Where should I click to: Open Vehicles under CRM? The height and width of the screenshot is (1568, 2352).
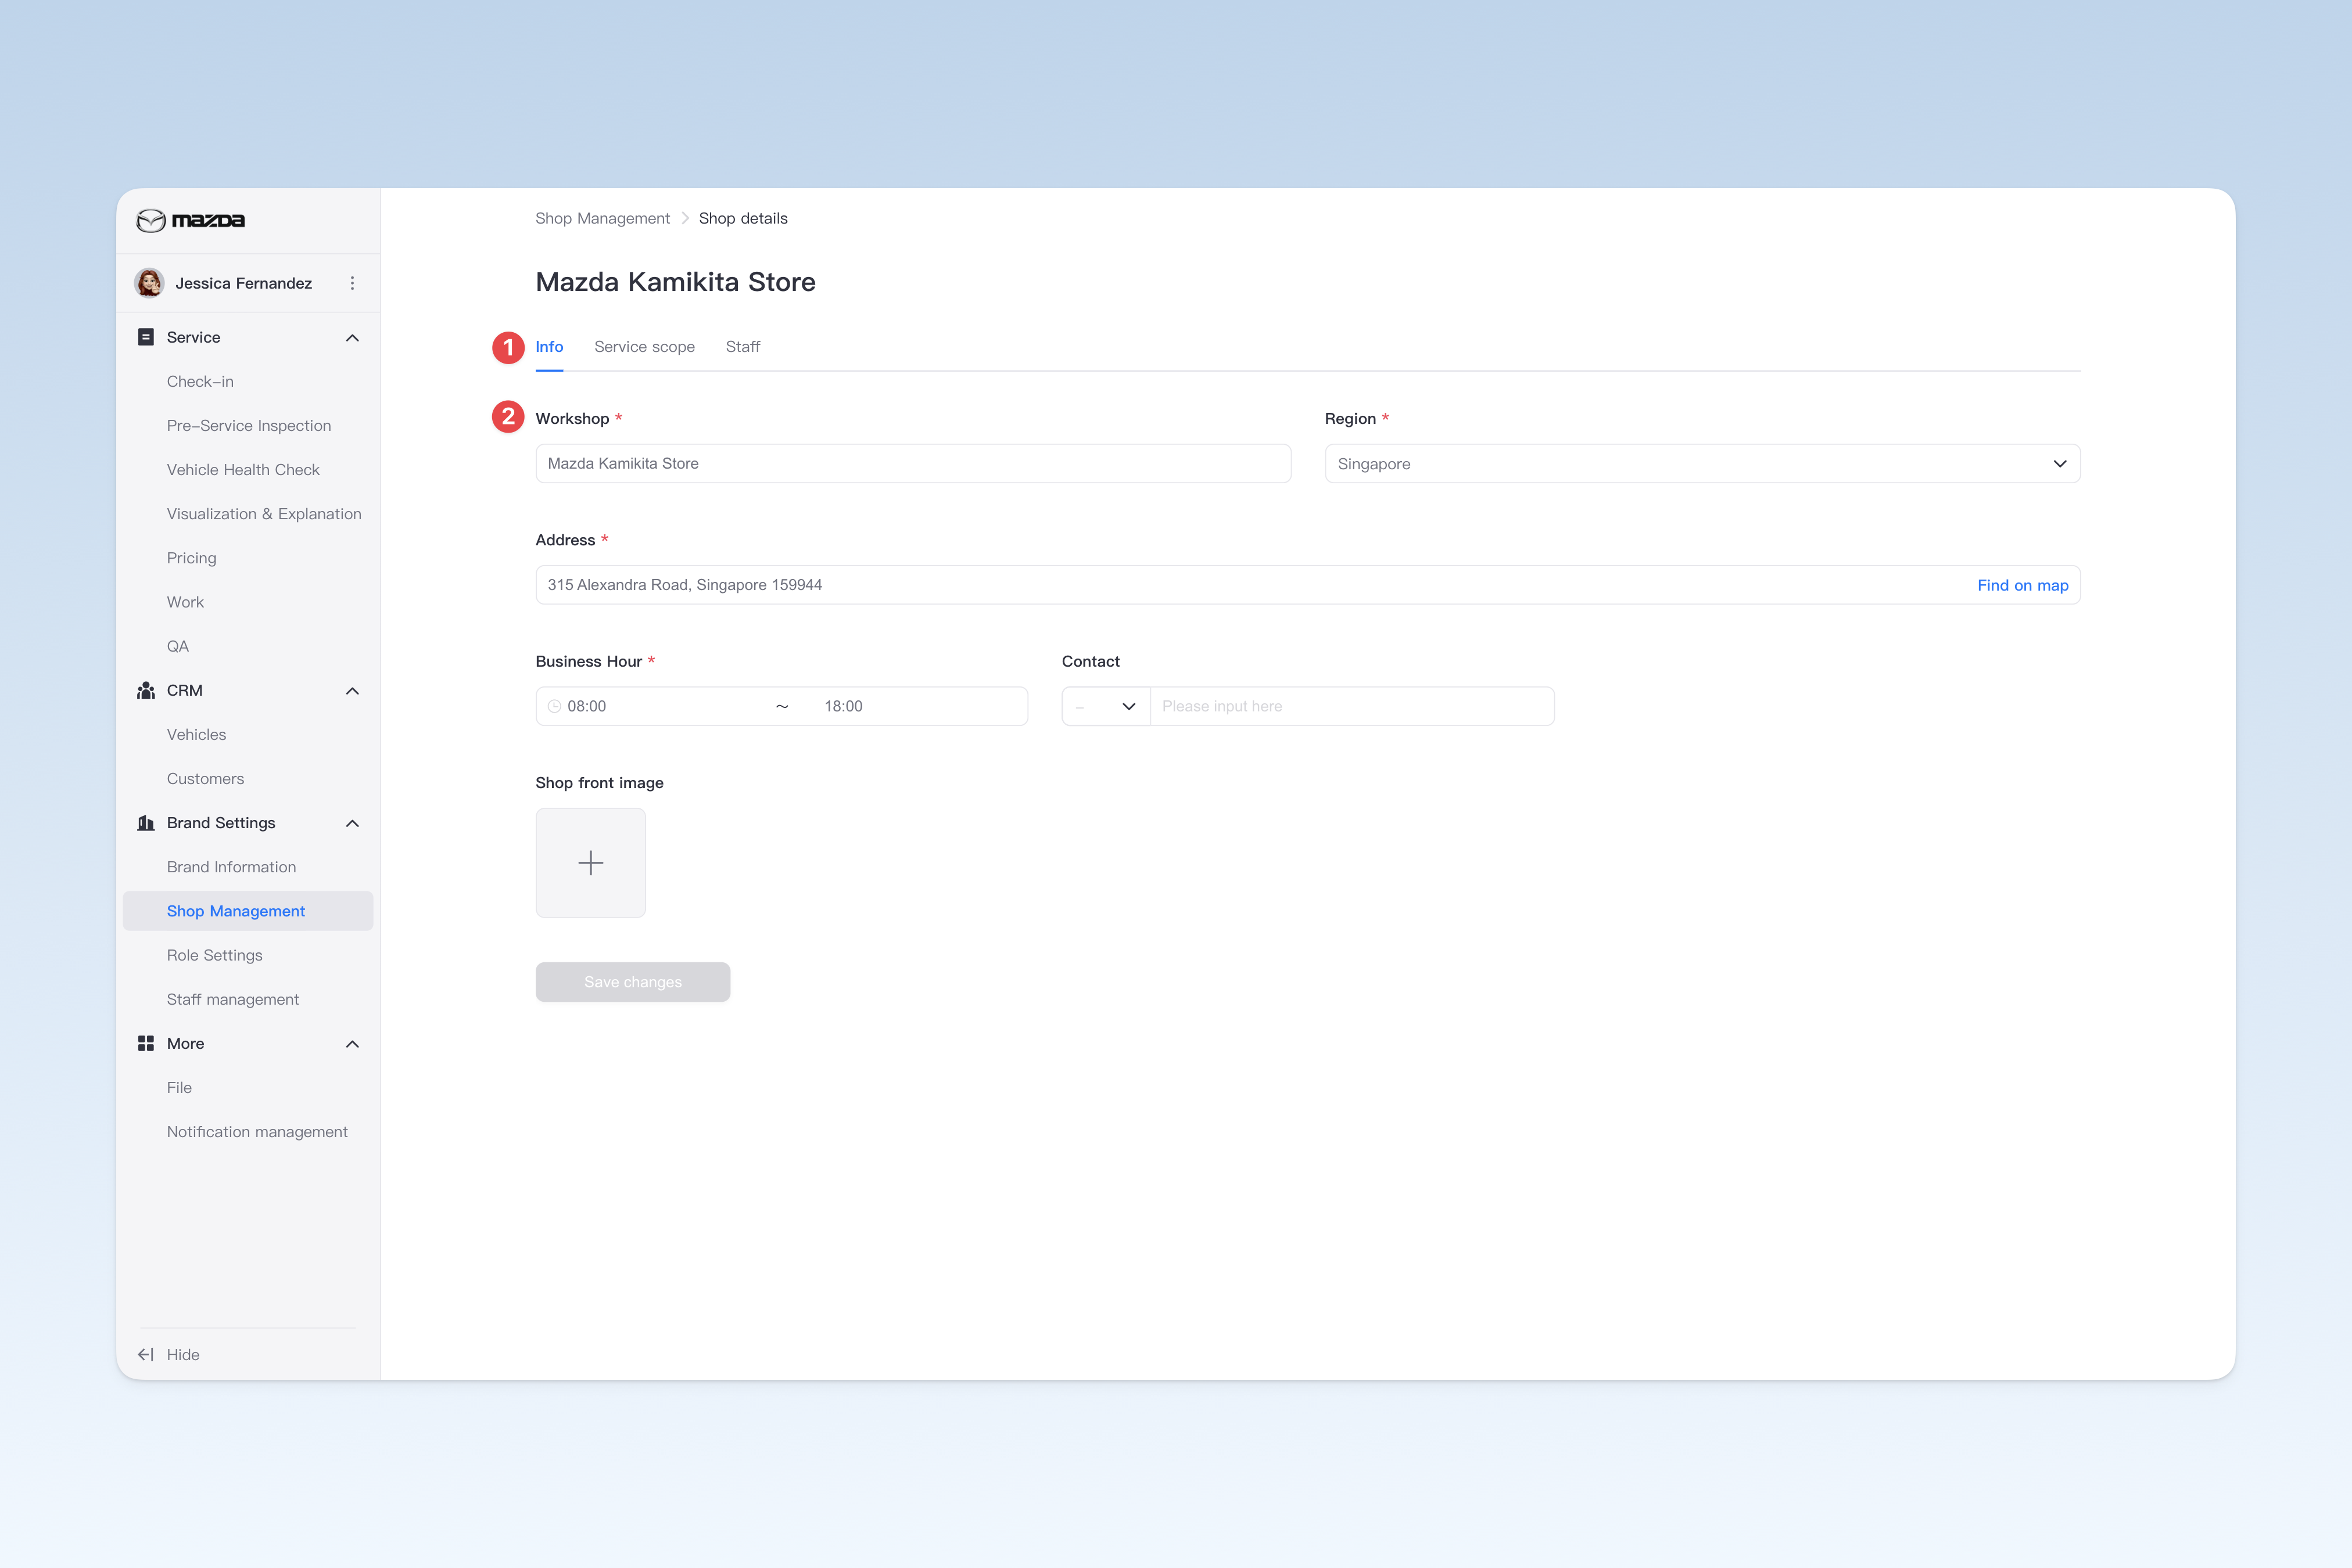pos(196,734)
